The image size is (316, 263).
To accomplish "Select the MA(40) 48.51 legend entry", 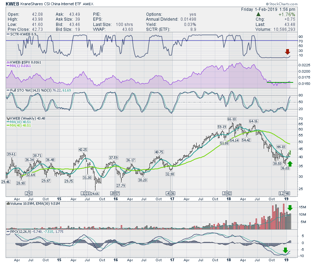I will [19, 125].
